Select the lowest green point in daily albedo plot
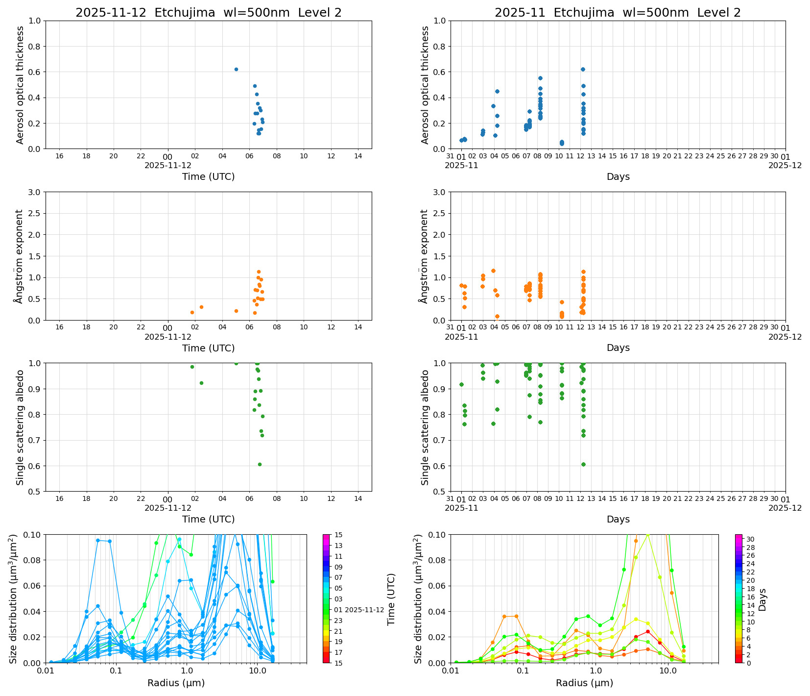810x696 pixels. [x=260, y=464]
